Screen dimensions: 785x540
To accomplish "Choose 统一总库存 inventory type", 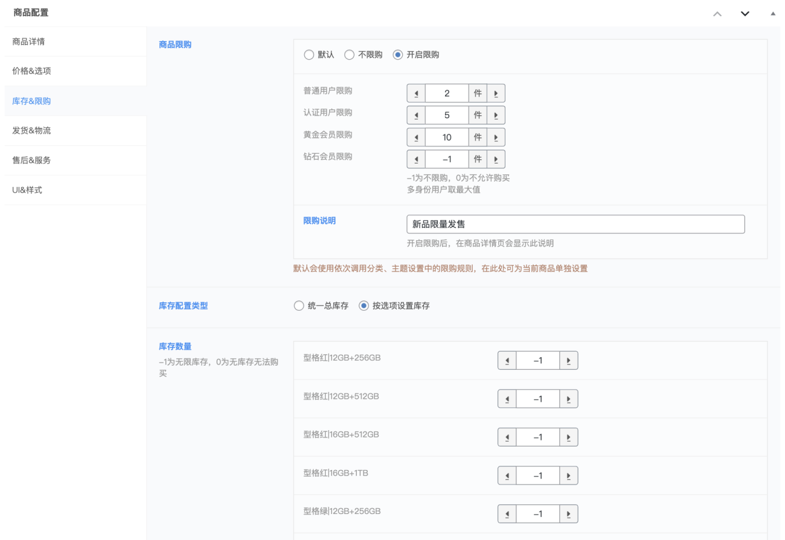I will click(299, 306).
